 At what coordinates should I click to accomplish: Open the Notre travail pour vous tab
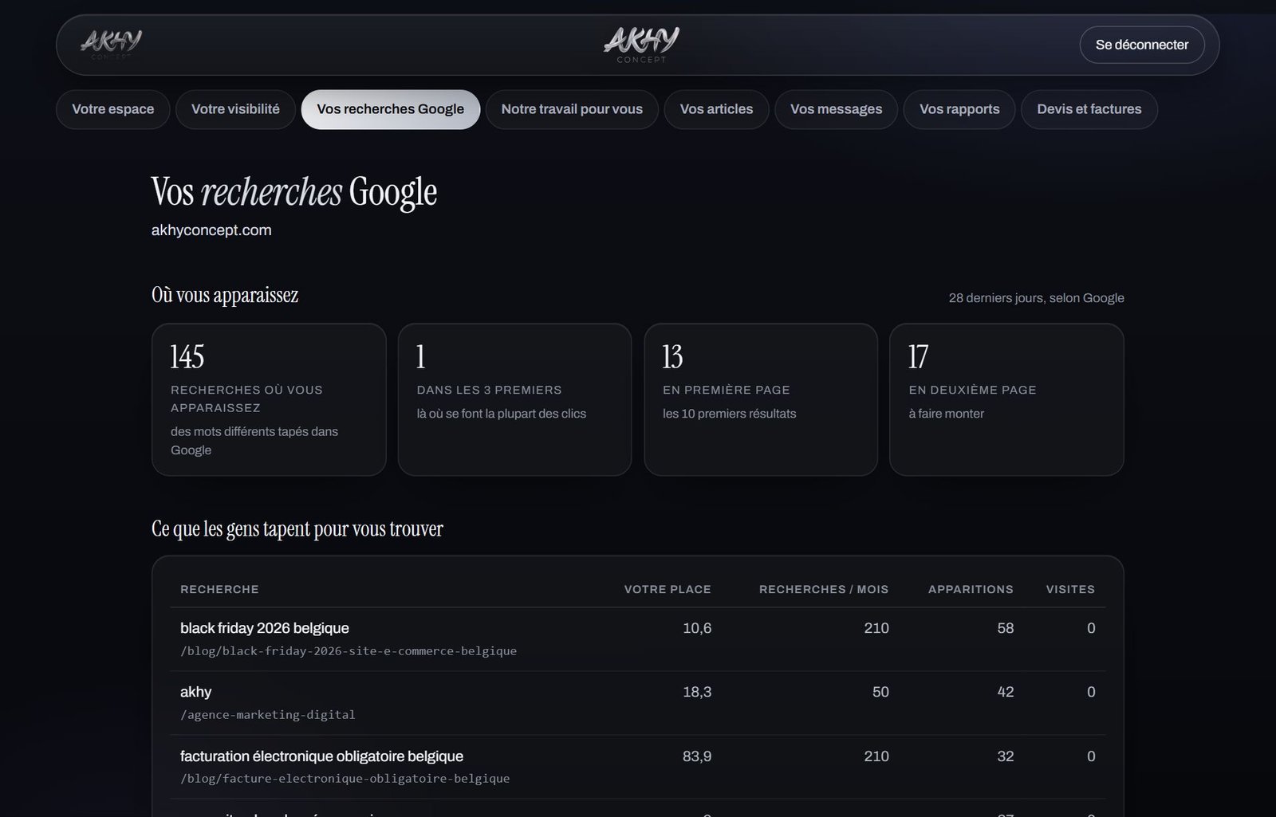click(572, 109)
